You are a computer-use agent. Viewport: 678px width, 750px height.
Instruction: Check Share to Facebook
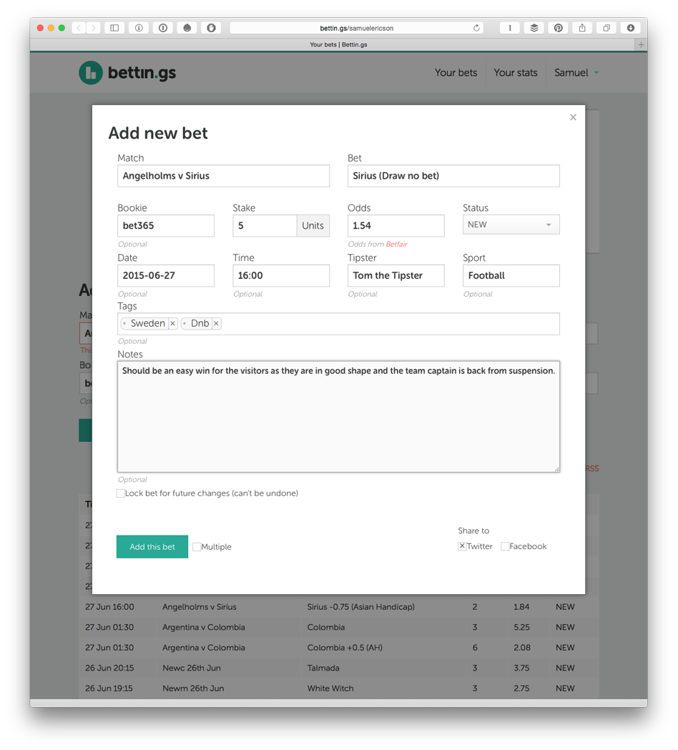click(x=505, y=546)
